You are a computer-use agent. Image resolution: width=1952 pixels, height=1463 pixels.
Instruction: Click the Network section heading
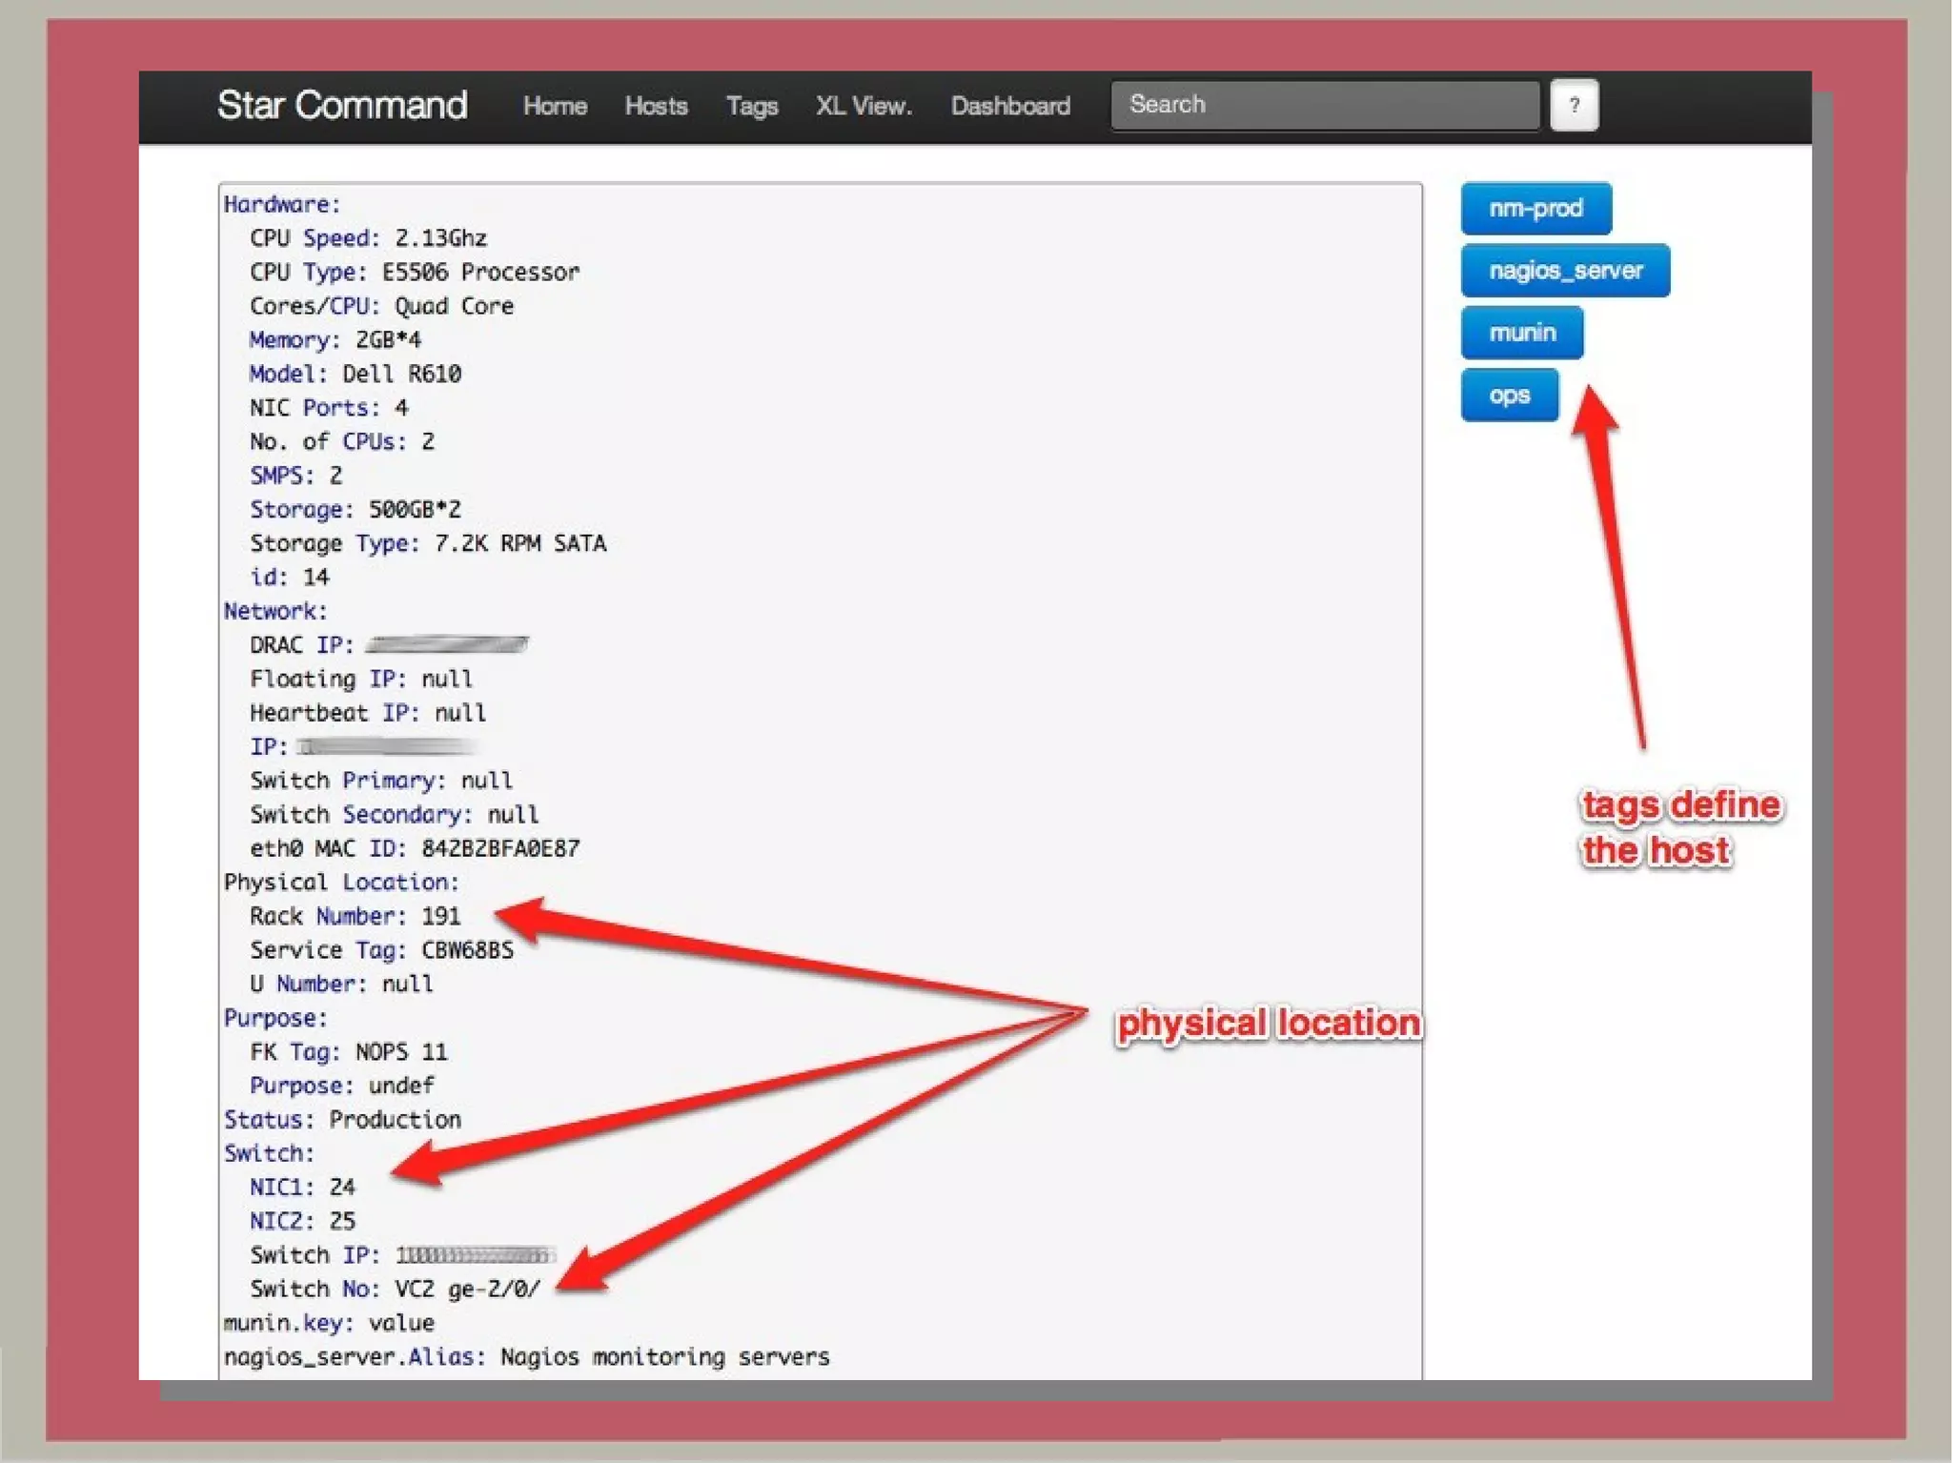(274, 611)
